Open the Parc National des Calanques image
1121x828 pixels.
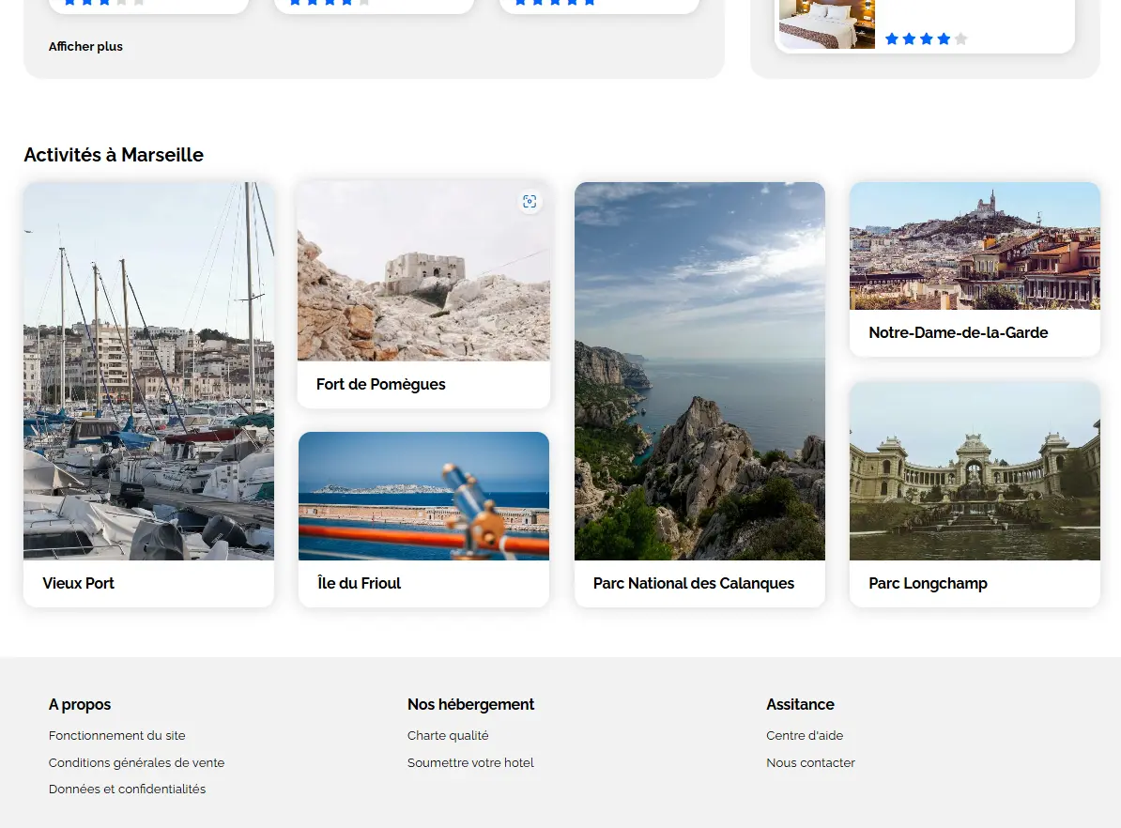point(699,371)
